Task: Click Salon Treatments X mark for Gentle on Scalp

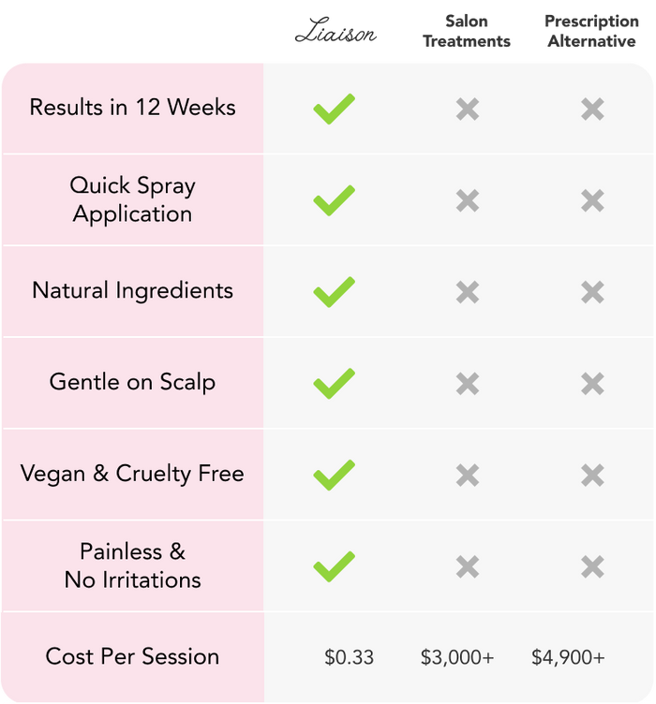Action: [x=467, y=384]
